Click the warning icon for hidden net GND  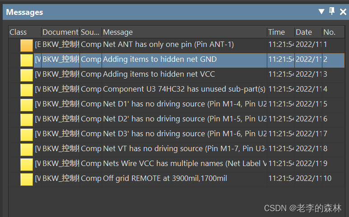pos(27,60)
